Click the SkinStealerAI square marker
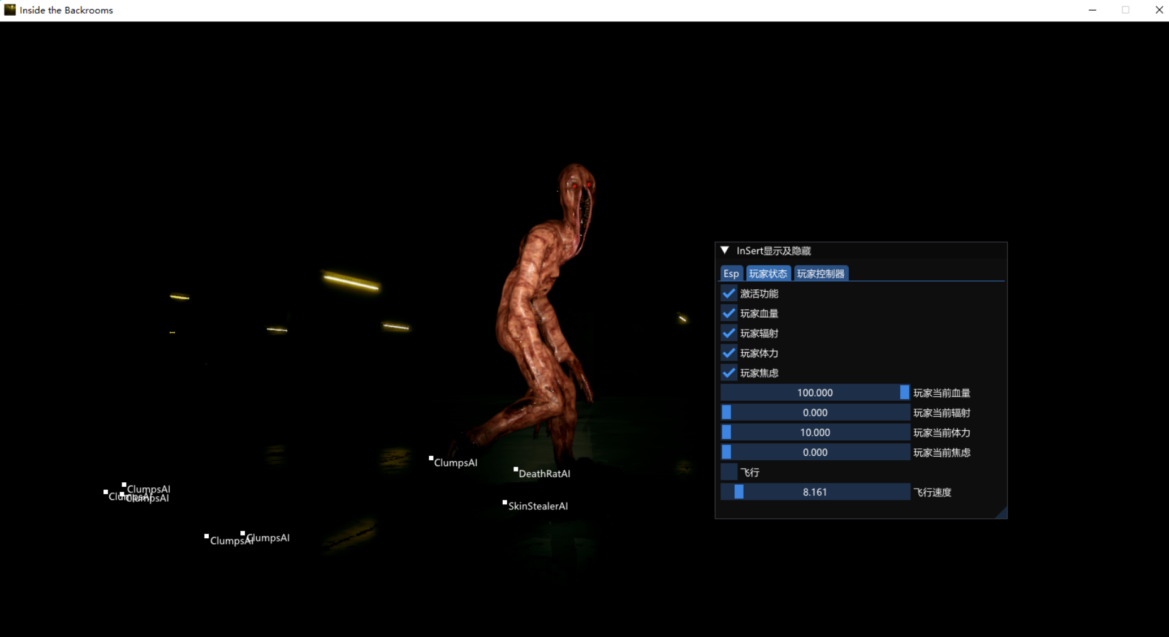Viewport: 1169px width, 637px height. coord(505,502)
